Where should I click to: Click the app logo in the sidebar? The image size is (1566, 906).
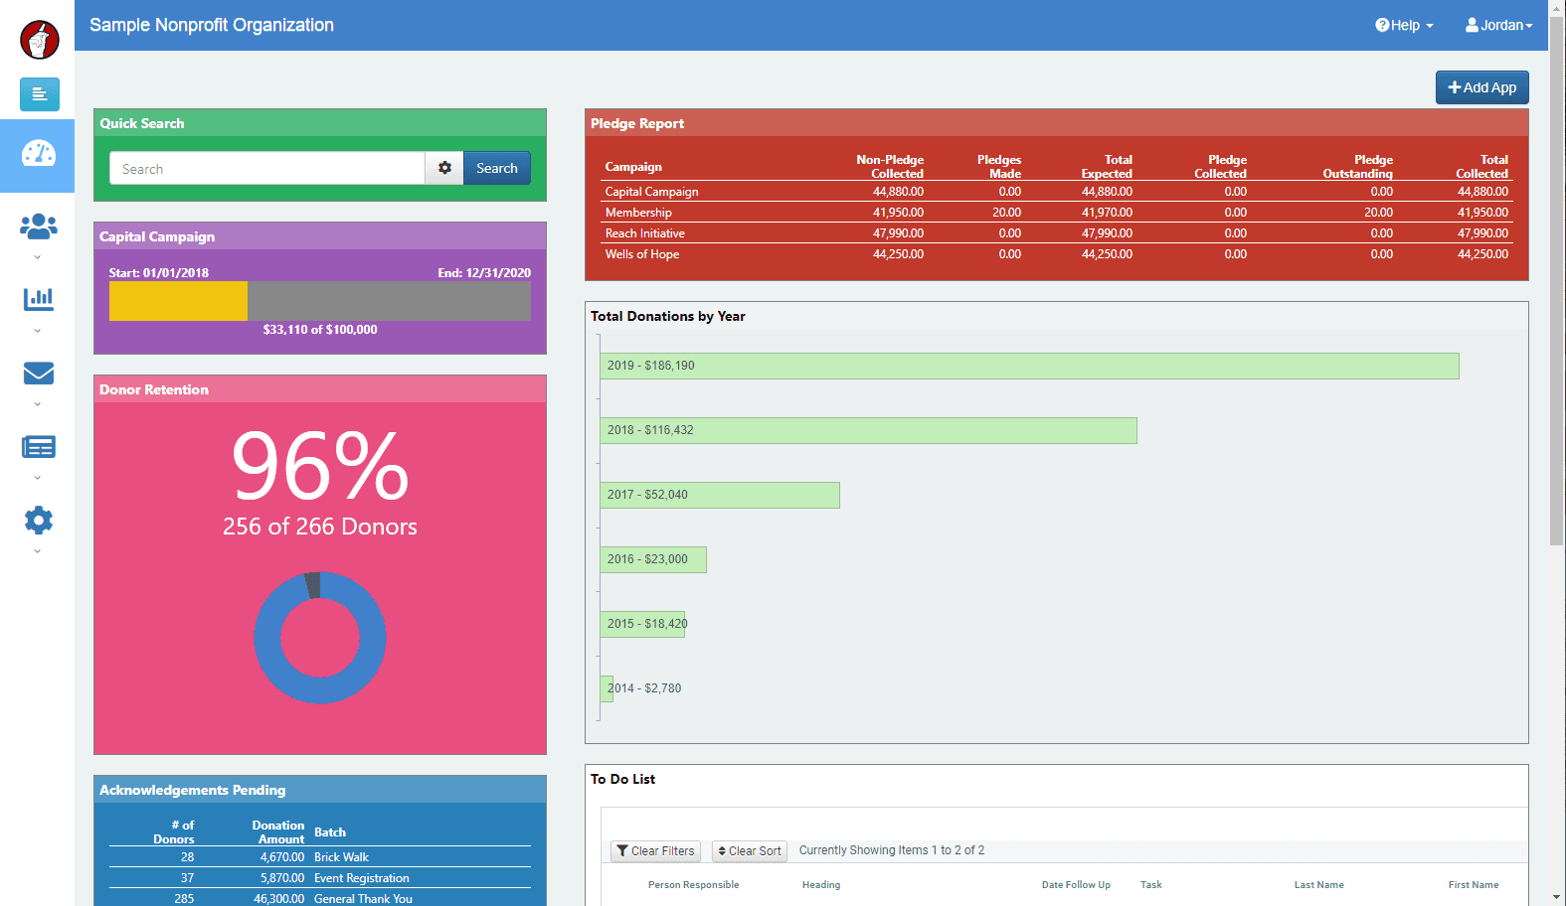[39, 40]
